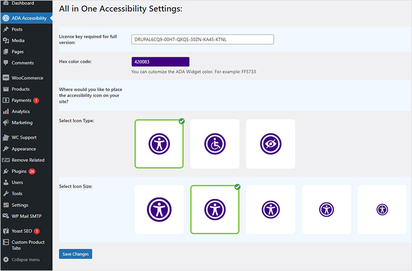412x271 pixels.
Task: Click the Plugins 24 updates badge
Action: click(32, 172)
